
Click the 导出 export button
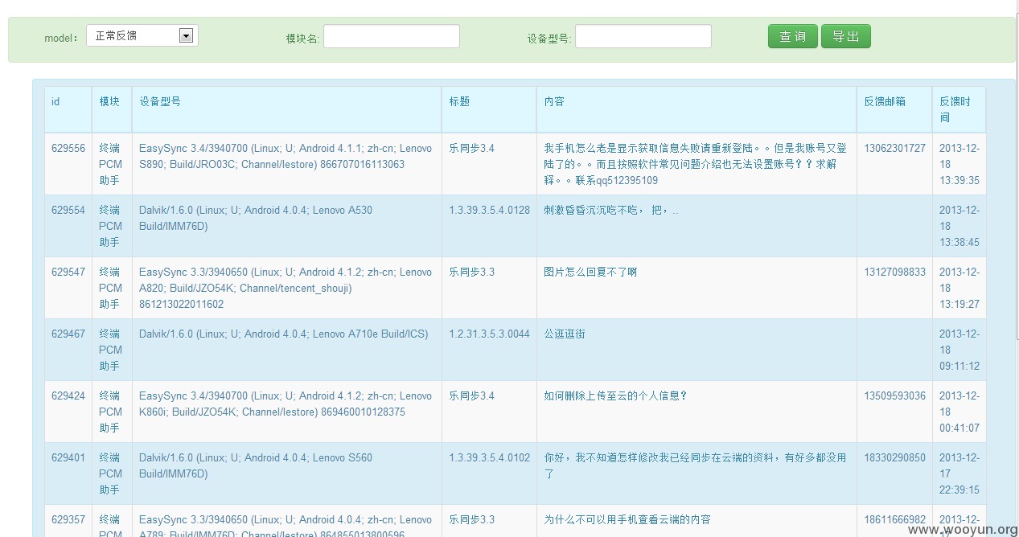[846, 36]
